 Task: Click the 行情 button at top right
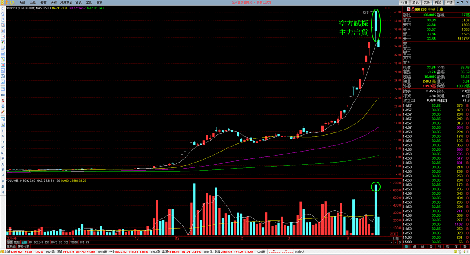[x=405, y=2]
